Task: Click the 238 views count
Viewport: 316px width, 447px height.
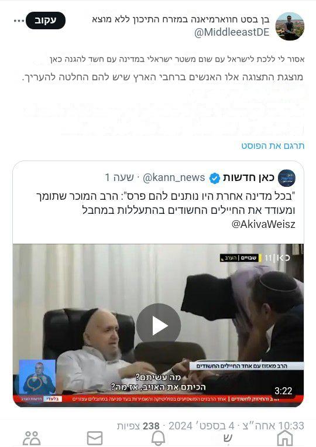Action: coord(151,426)
